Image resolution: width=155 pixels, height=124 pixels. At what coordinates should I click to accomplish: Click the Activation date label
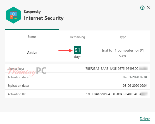click(18, 77)
